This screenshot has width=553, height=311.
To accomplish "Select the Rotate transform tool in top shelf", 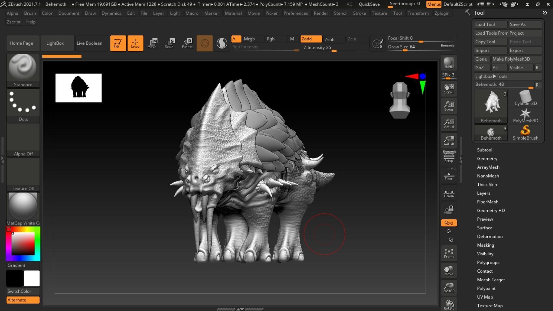I will pyautogui.click(x=187, y=43).
